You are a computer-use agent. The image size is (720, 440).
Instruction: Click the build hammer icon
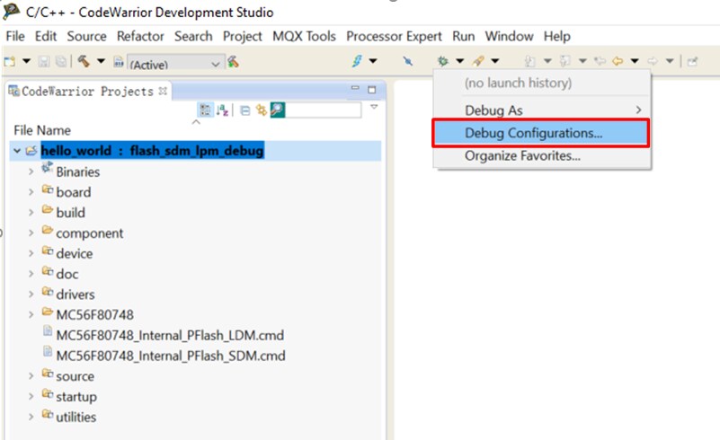(x=83, y=61)
